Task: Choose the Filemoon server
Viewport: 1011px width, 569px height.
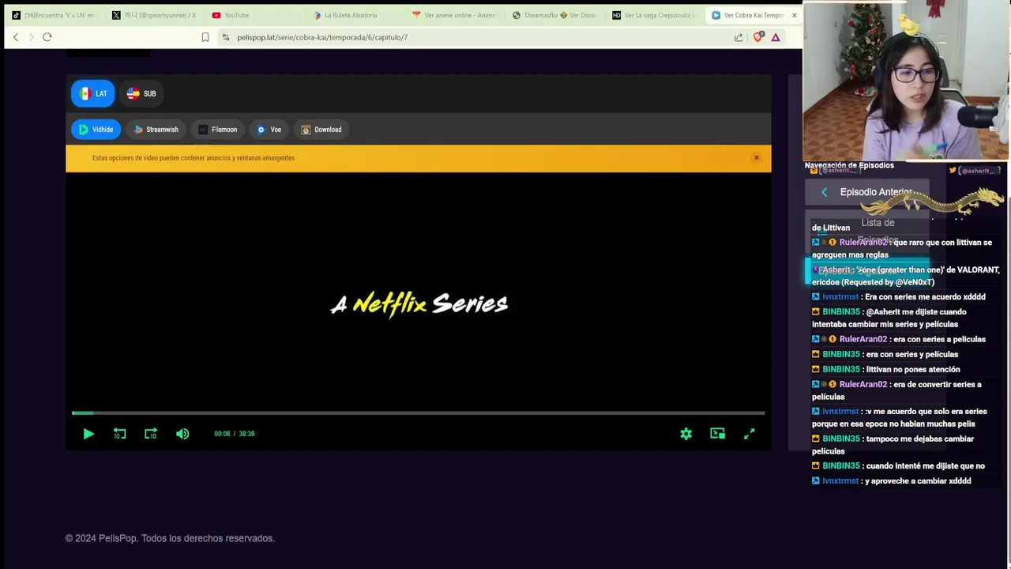Action: 217,130
